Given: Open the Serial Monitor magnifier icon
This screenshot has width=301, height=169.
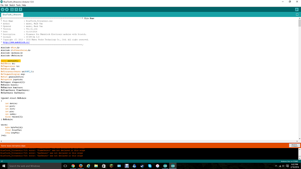Looking at the screenshot, I should (x=297, y=10).
